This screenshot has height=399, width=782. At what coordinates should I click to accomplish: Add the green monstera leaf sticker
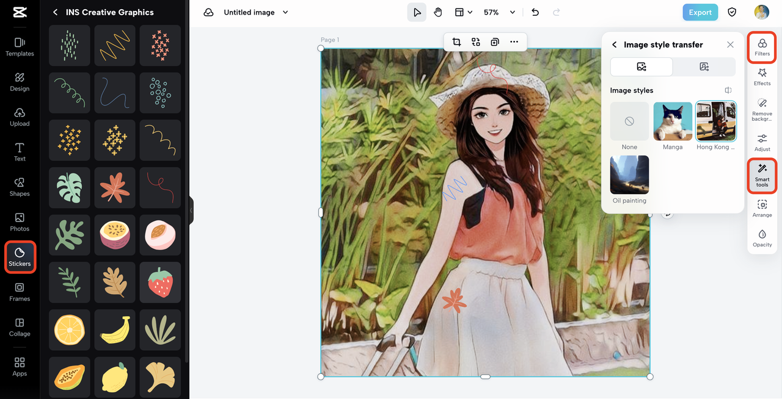coord(70,188)
